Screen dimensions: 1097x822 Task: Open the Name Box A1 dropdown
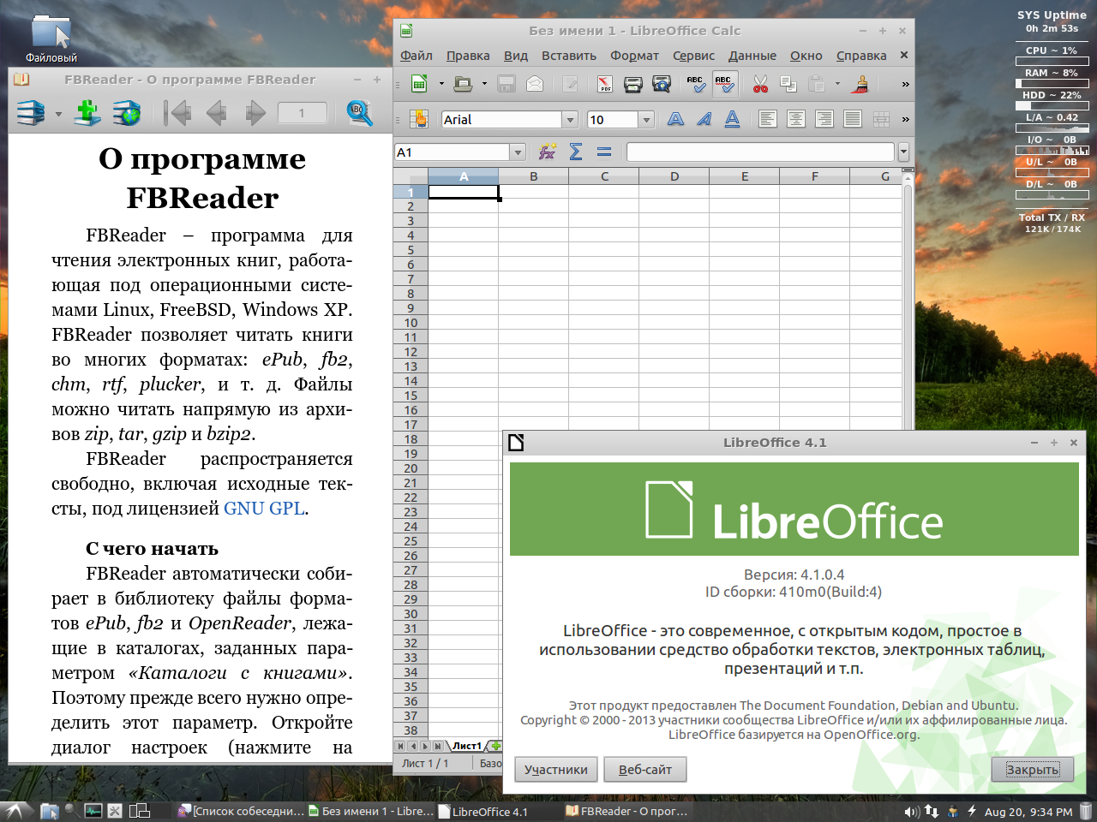517,152
